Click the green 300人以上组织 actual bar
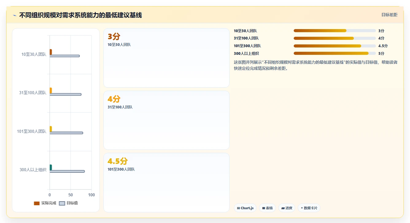 [x=51, y=167]
